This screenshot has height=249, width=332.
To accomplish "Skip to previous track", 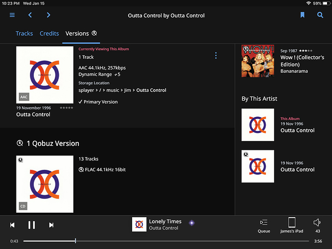I will (x=12, y=225).
